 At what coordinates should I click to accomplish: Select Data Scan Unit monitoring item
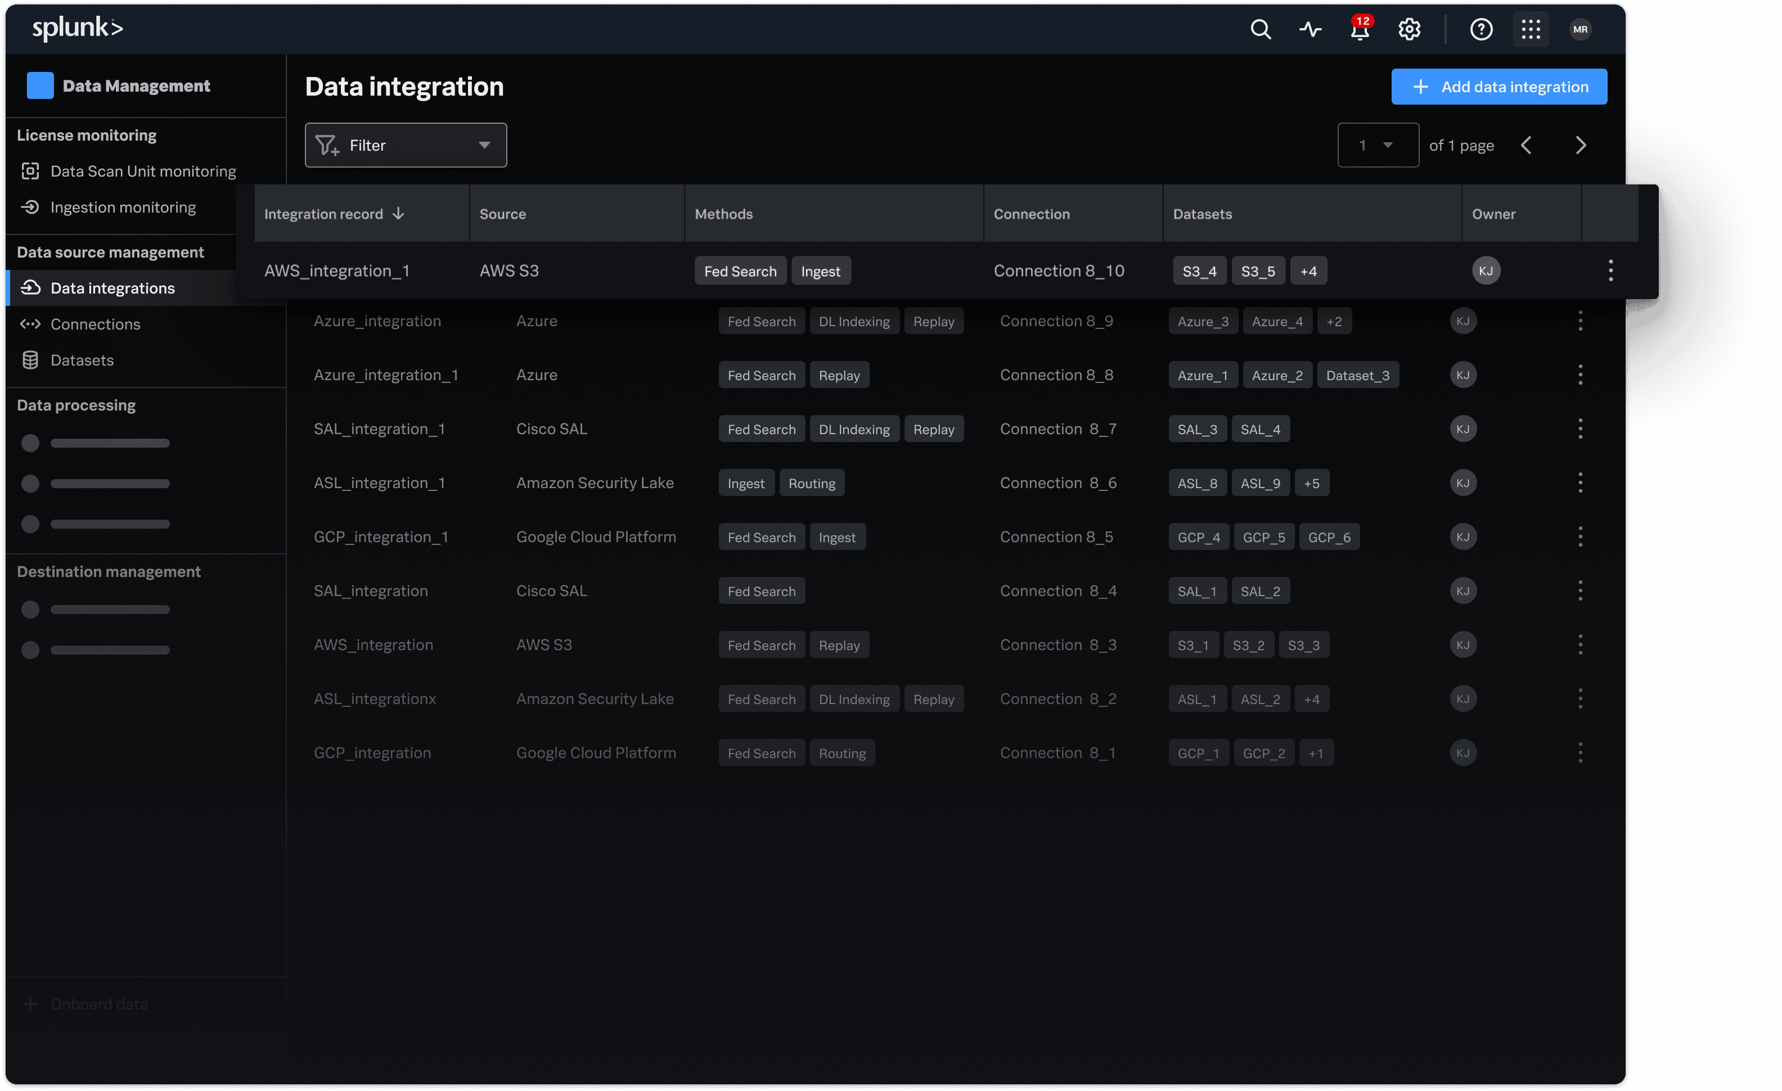(143, 172)
